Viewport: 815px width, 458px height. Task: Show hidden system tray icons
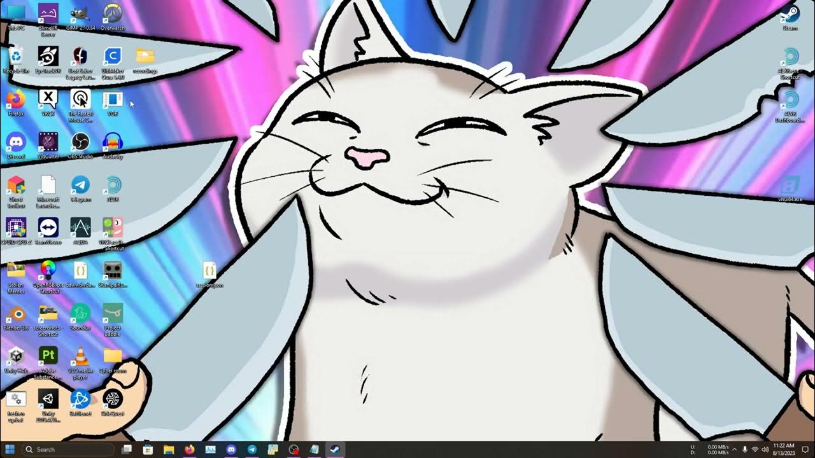(x=733, y=449)
